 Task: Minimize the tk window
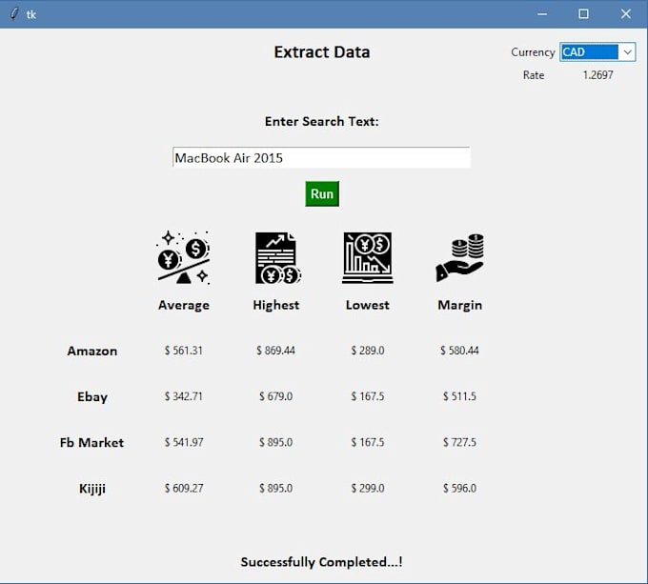(x=542, y=14)
